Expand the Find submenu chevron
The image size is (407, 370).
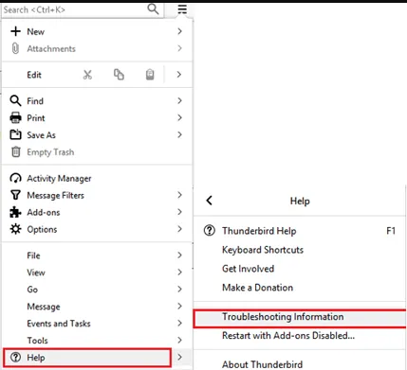pos(179,100)
